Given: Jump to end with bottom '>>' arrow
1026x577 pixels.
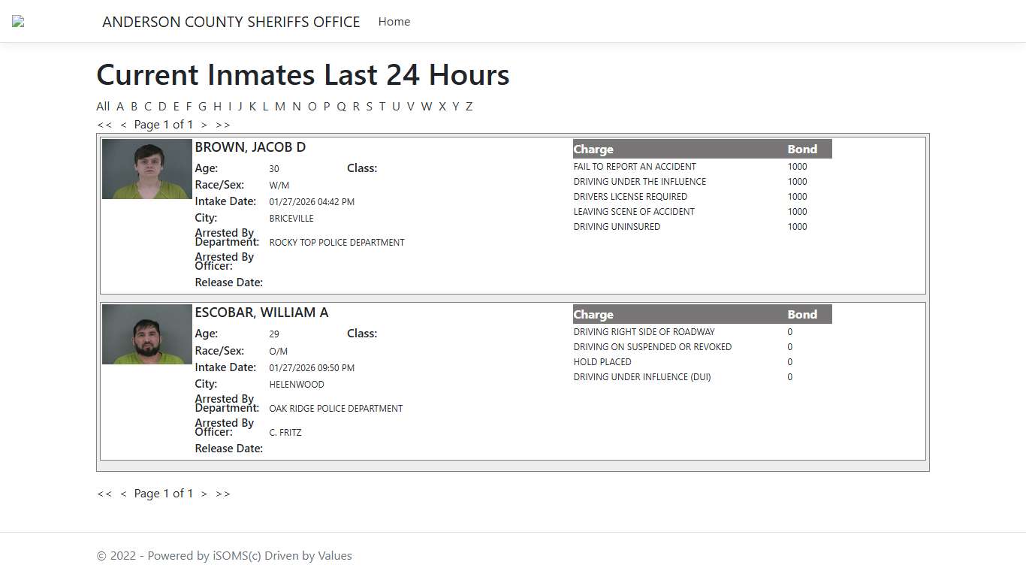Looking at the screenshot, I should coord(223,494).
